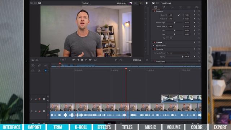Mute the V1 track speaker icon
Image resolution: width=231 pixels, height=130 pixels.
40,111
